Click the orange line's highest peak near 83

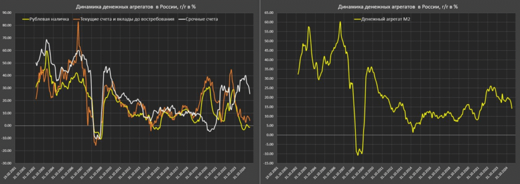[x=78, y=22]
